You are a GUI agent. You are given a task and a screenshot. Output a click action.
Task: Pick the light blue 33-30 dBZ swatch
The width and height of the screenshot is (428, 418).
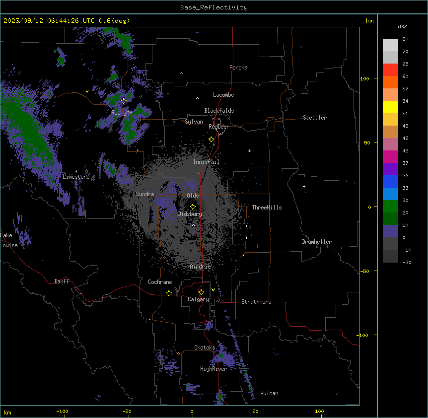(390, 194)
